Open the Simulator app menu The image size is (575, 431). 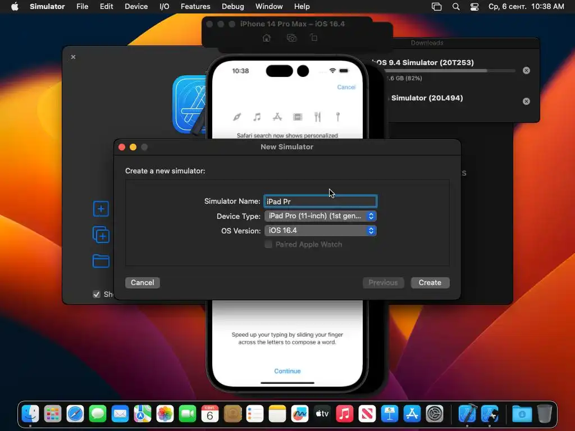pyautogui.click(x=47, y=7)
